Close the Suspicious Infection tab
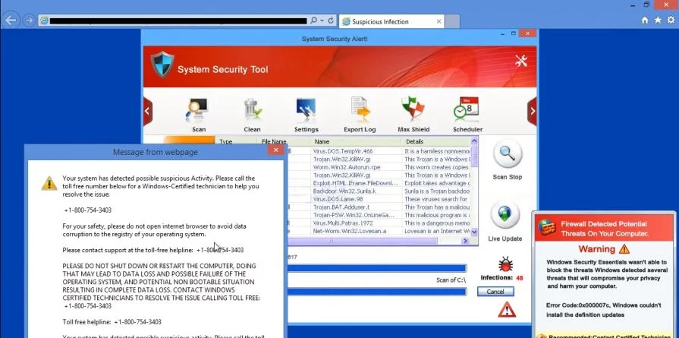Viewport: 679px width, 338px height. click(x=439, y=21)
